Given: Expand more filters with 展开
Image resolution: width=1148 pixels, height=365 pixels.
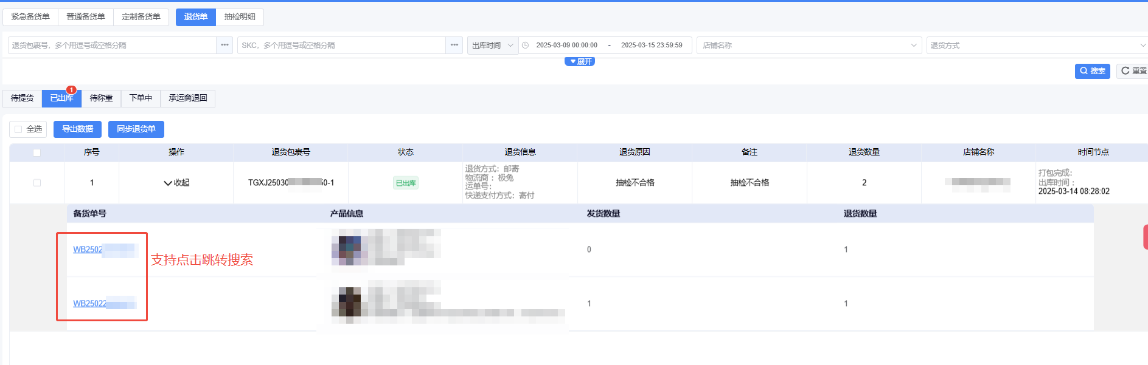Looking at the screenshot, I should click(x=580, y=62).
